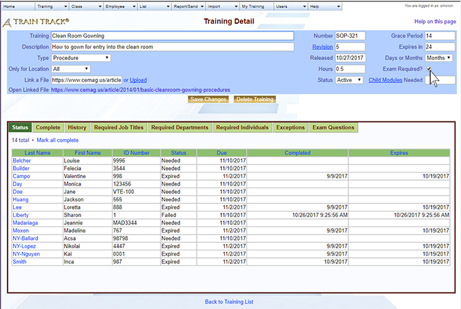Image resolution: width=461 pixels, height=309 pixels.
Task: Follow the Back to Training List link
Action: pyautogui.click(x=230, y=301)
